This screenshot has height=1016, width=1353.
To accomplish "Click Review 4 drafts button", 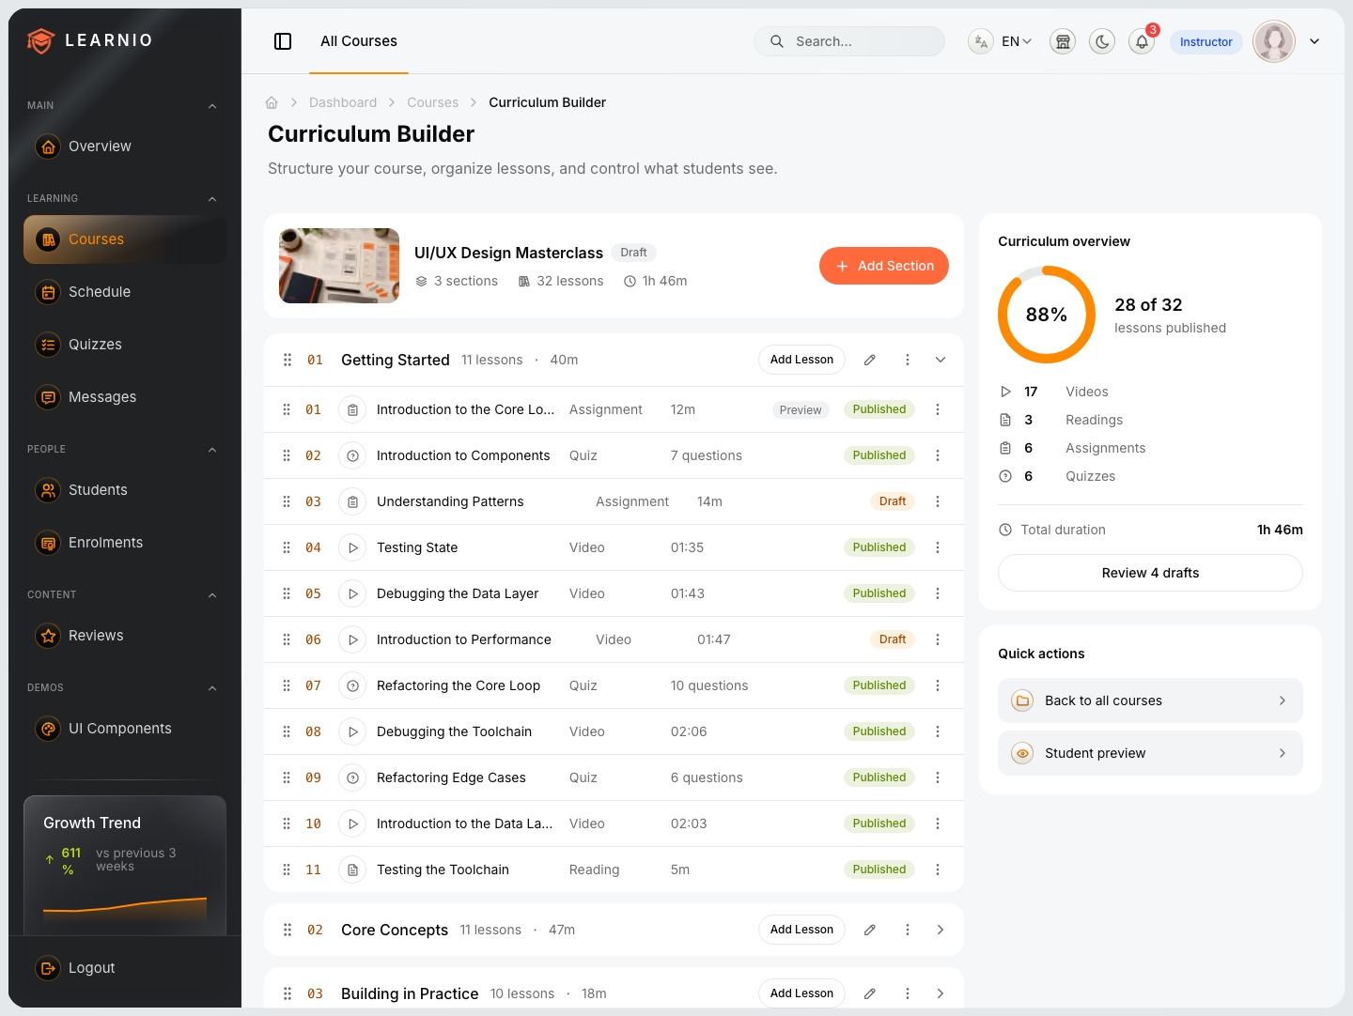I will tap(1150, 573).
